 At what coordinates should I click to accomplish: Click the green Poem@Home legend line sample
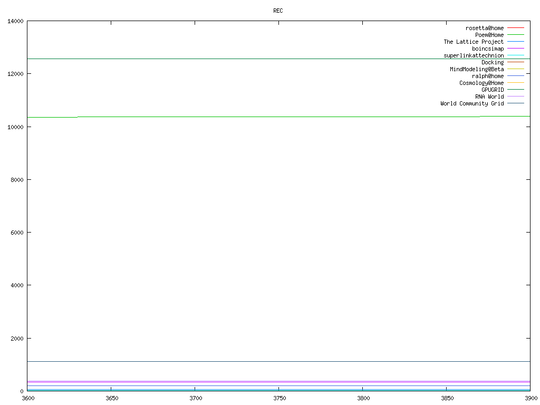(x=516, y=34)
